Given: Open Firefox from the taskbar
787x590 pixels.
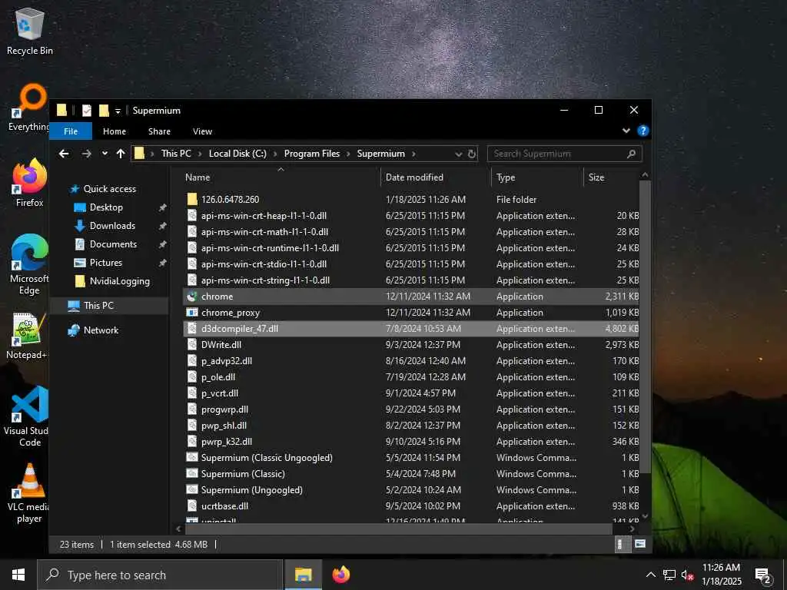Looking at the screenshot, I should [340, 575].
